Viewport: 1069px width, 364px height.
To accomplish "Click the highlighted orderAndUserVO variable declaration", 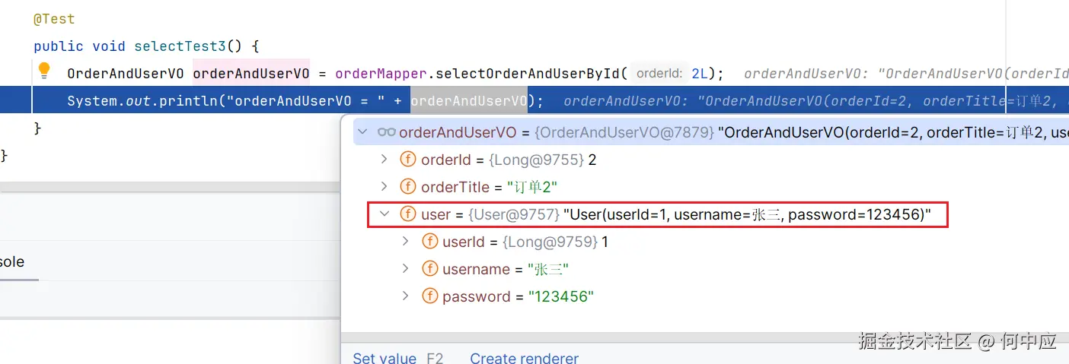I will (x=251, y=74).
